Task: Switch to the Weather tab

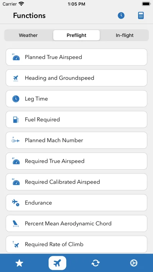Action: (28, 35)
